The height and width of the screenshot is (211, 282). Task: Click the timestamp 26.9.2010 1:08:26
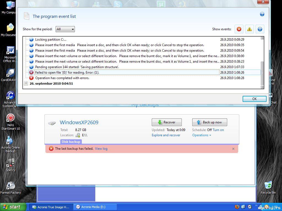click(x=232, y=73)
